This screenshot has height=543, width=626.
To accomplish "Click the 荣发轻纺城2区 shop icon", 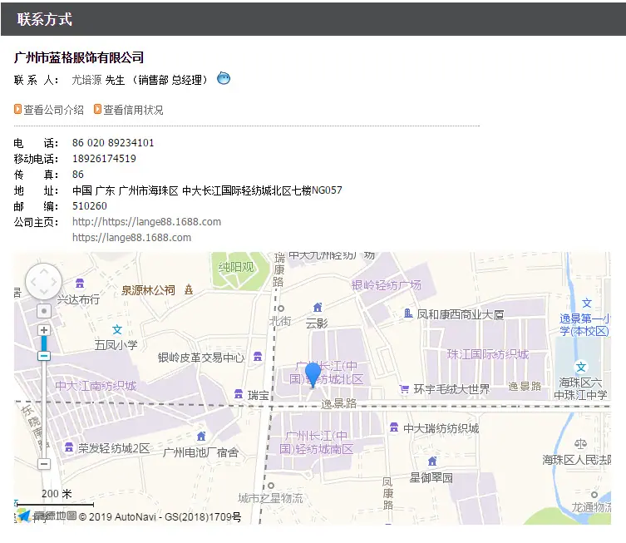I will tap(69, 447).
